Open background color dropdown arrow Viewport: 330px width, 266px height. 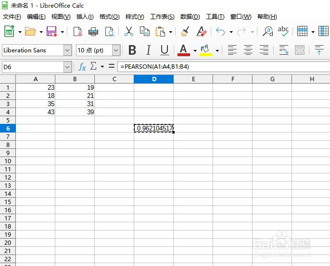[x=217, y=50]
